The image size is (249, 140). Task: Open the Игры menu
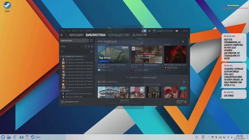click(x=81, y=30)
